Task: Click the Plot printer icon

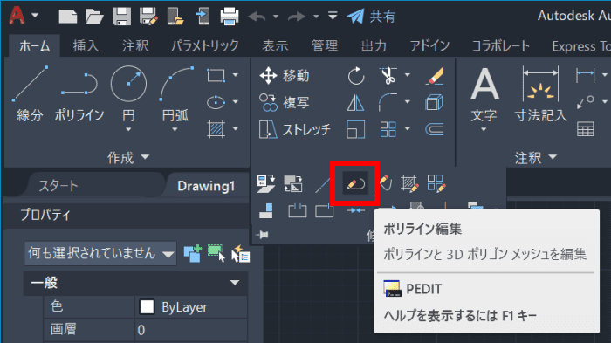Action: pos(230,17)
